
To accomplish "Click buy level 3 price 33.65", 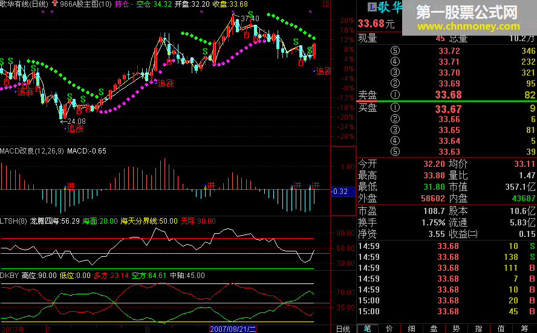I will click(449, 131).
